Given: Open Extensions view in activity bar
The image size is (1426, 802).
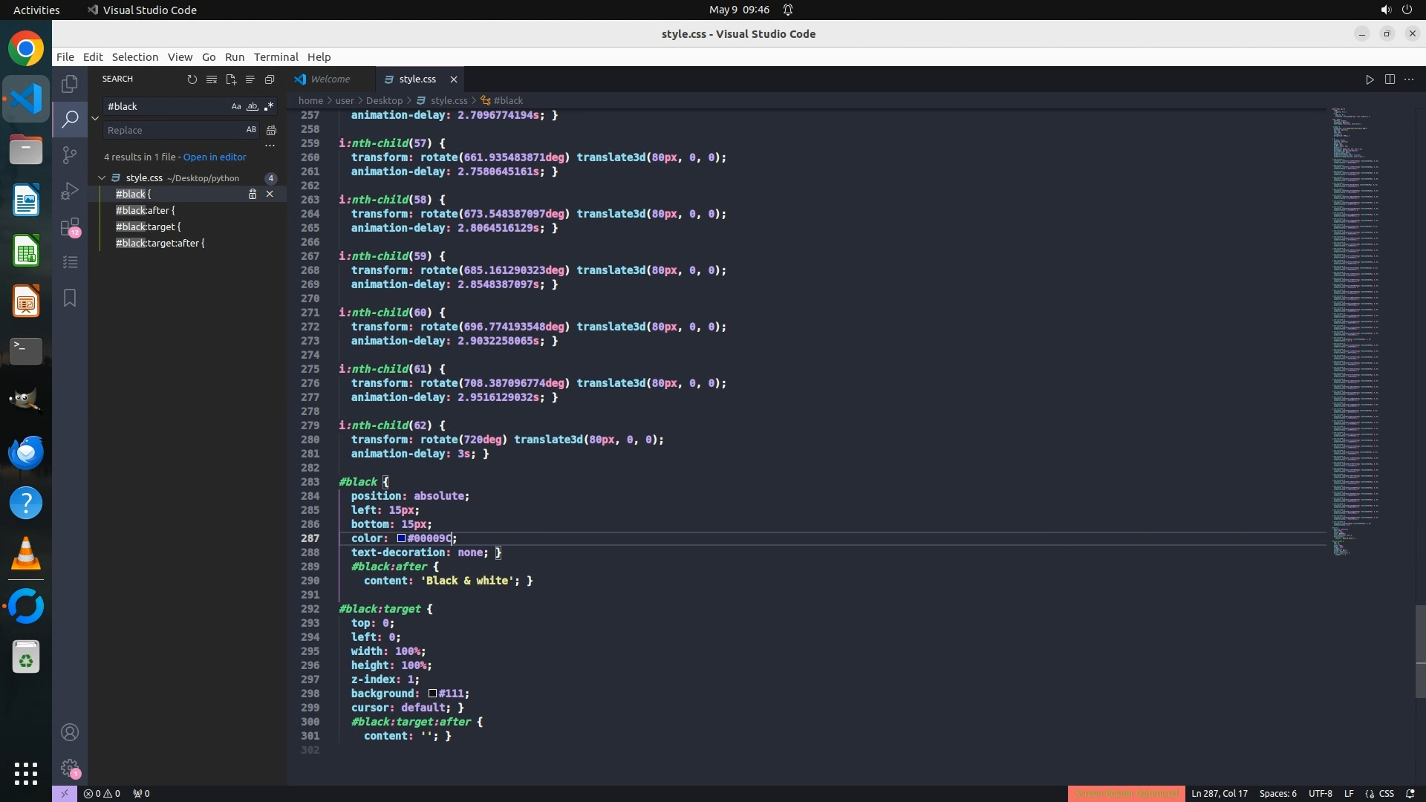Looking at the screenshot, I should click(70, 226).
